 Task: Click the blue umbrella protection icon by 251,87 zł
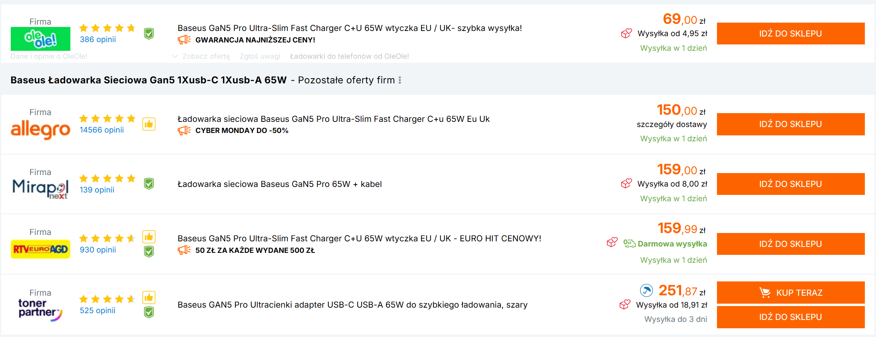646,291
